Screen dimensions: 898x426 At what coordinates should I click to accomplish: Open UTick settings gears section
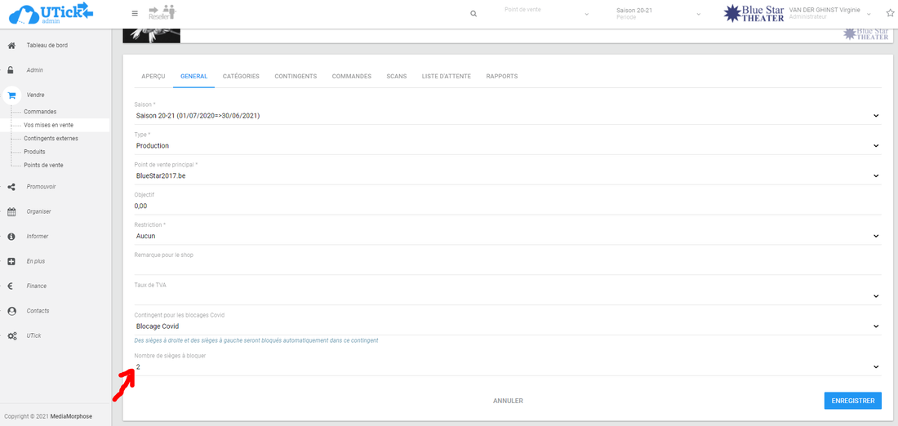click(11, 336)
